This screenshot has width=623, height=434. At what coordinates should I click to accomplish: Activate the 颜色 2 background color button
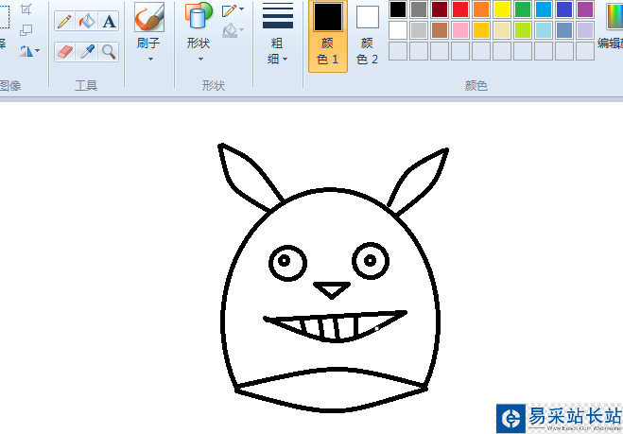tap(367, 36)
